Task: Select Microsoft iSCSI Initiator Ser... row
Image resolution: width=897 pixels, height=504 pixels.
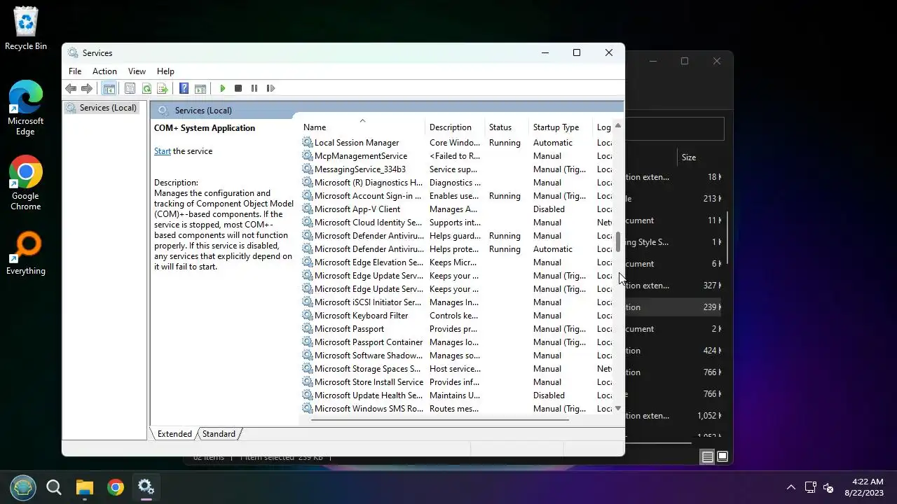Action: (x=457, y=302)
